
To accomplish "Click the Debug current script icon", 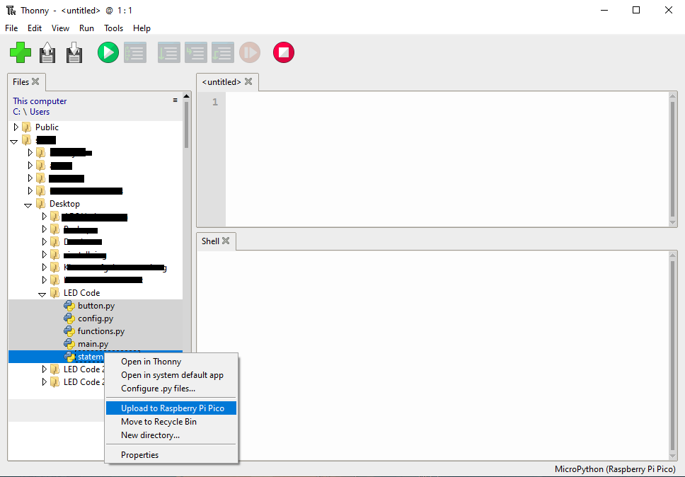I will coord(134,52).
